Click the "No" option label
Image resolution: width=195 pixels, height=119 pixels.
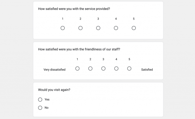pos(46,108)
